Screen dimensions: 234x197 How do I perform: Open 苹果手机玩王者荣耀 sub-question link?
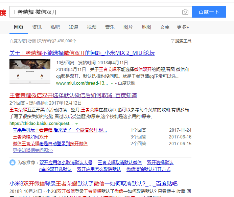click(60, 130)
